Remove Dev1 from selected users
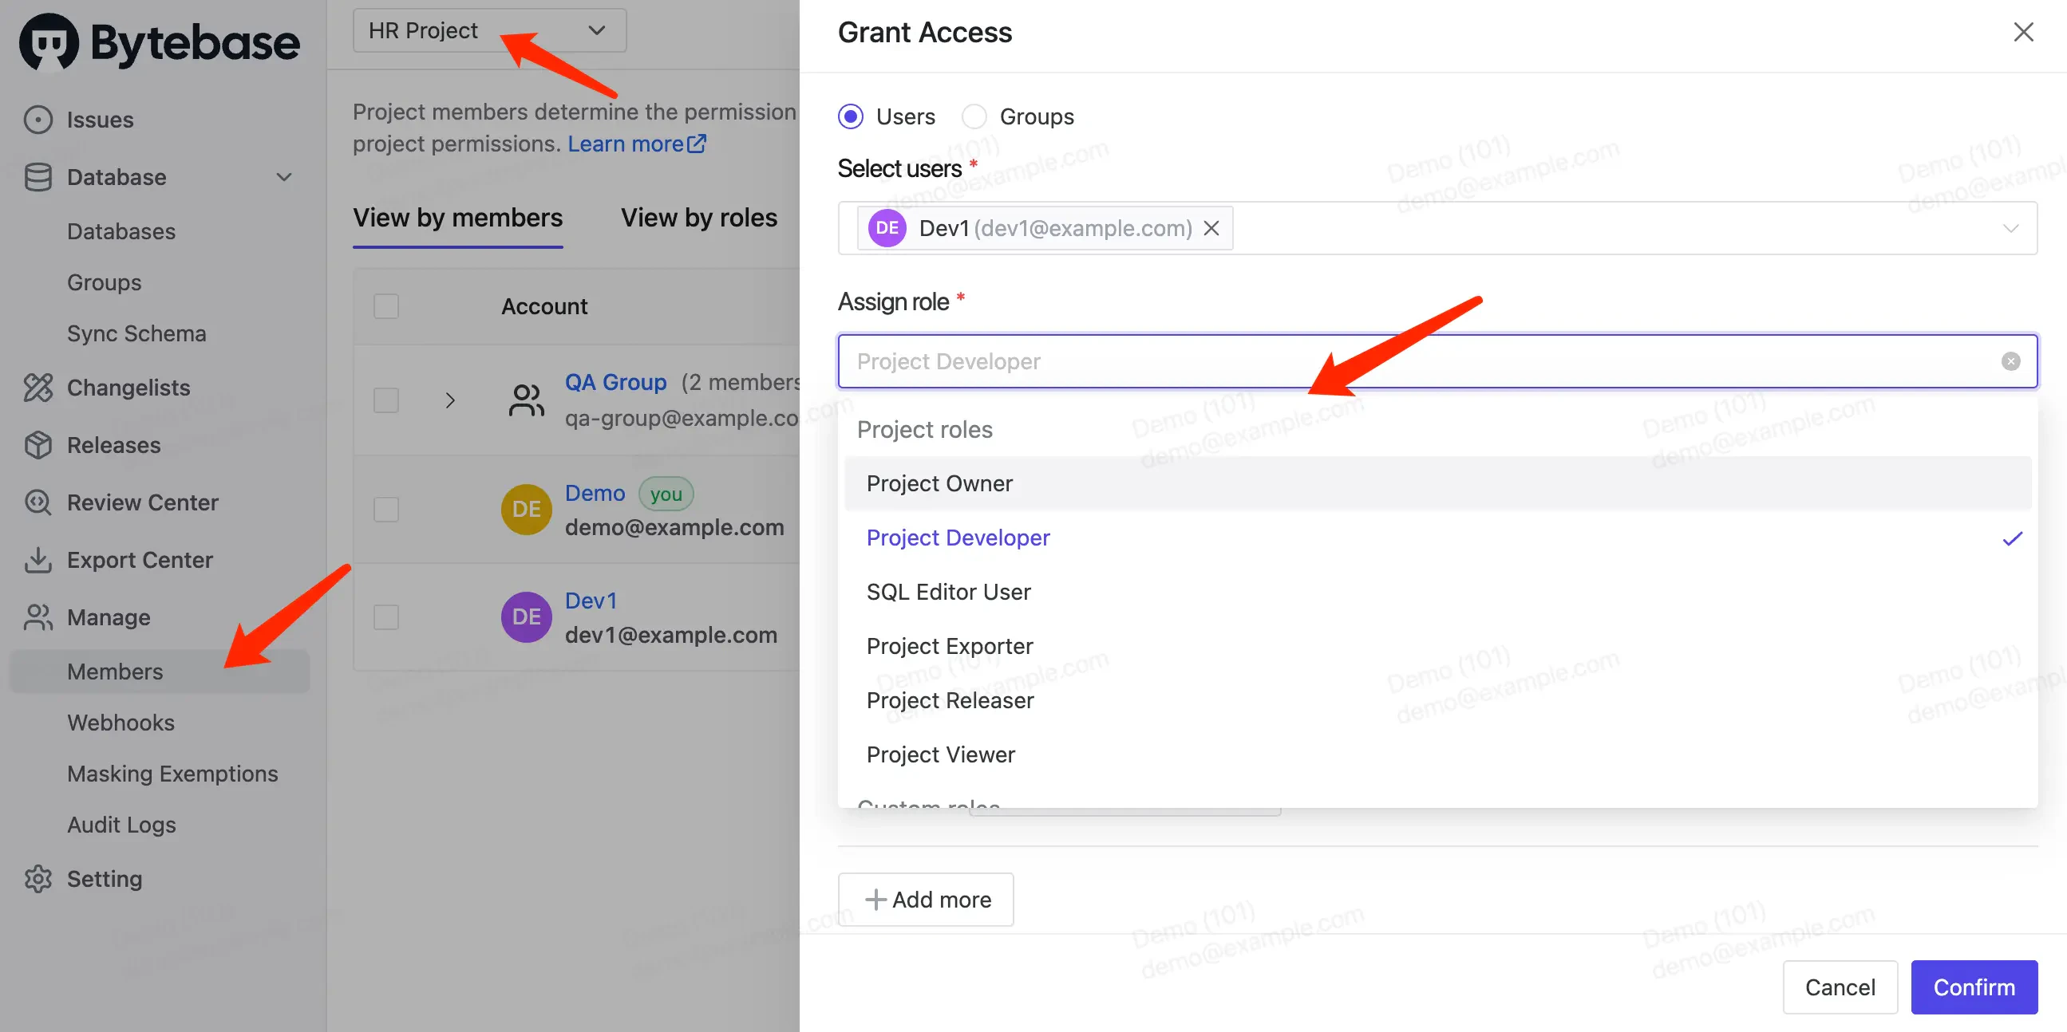 point(1211,228)
